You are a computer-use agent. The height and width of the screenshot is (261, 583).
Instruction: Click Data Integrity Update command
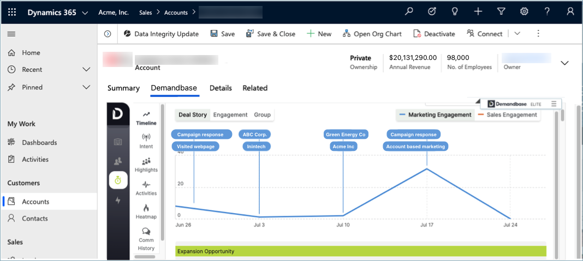pyautogui.click(x=162, y=34)
